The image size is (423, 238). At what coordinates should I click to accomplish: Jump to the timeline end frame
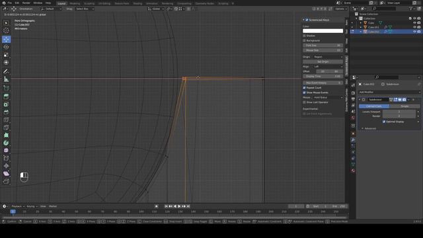[188, 206]
